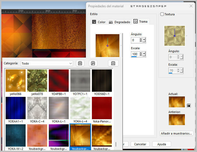Open the Textura Escala slider dropdown
This screenshot has width=197, height=152.
click(x=181, y=70)
